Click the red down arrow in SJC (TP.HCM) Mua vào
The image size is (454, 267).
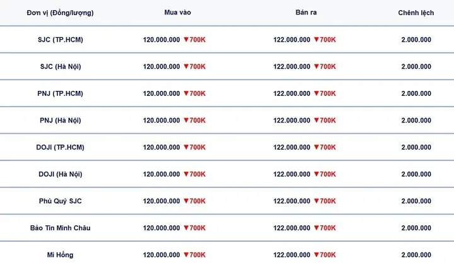(x=186, y=39)
